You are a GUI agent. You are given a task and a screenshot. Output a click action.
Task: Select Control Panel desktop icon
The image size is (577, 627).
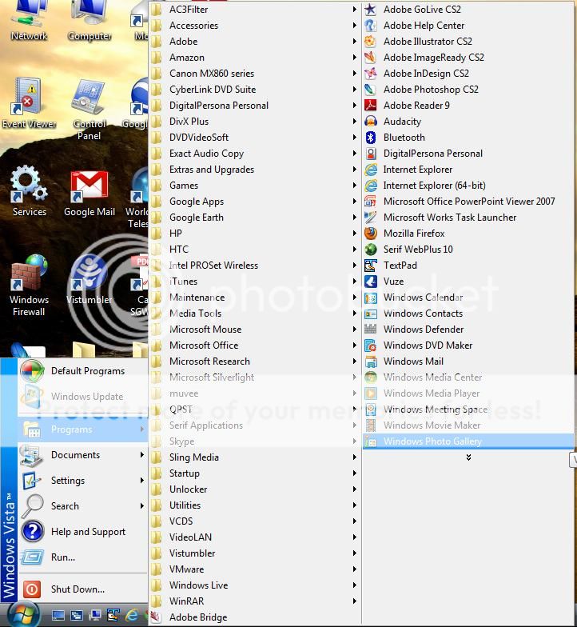click(x=89, y=110)
